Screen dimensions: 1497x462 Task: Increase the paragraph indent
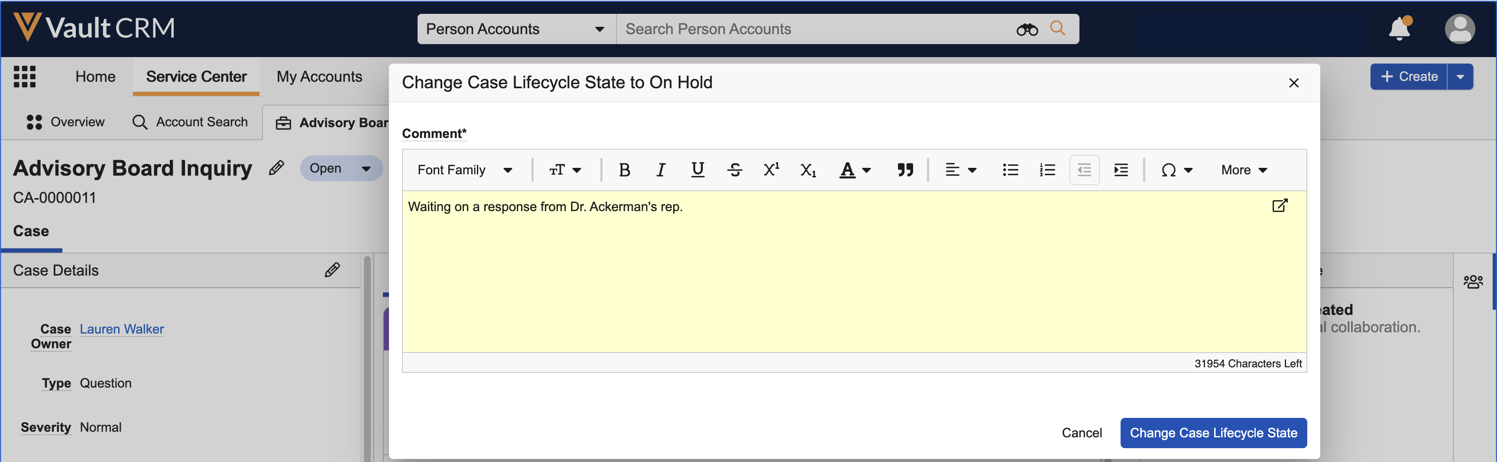pos(1121,170)
